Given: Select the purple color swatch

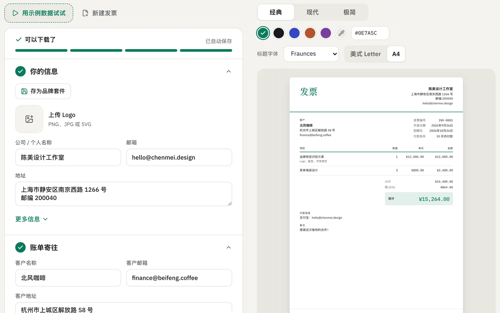Looking at the screenshot, I should click(x=326, y=33).
